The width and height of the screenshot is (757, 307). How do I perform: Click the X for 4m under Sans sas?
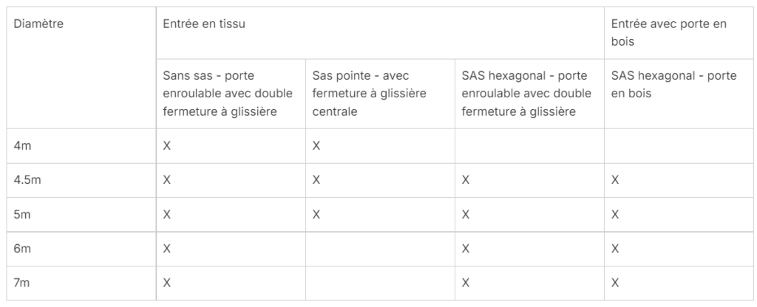(167, 145)
